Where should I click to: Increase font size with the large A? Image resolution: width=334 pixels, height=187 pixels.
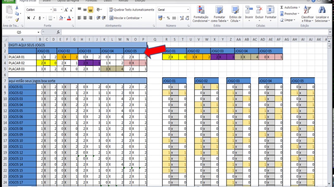66,10
